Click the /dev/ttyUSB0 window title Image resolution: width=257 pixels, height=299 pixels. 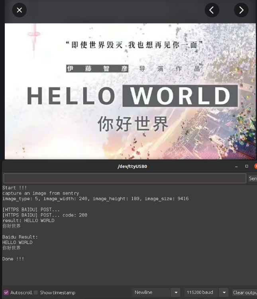[132, 166]
